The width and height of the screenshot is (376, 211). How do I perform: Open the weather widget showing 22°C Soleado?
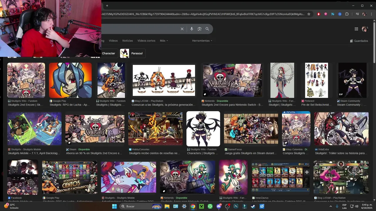coord(12,206)
